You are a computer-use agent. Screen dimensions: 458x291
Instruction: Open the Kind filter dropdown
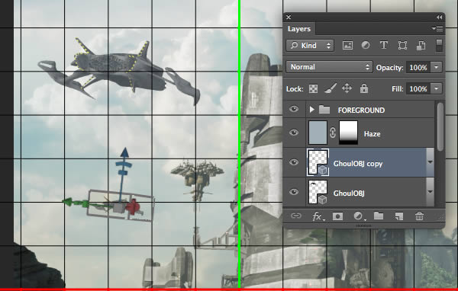coord(310,46)
